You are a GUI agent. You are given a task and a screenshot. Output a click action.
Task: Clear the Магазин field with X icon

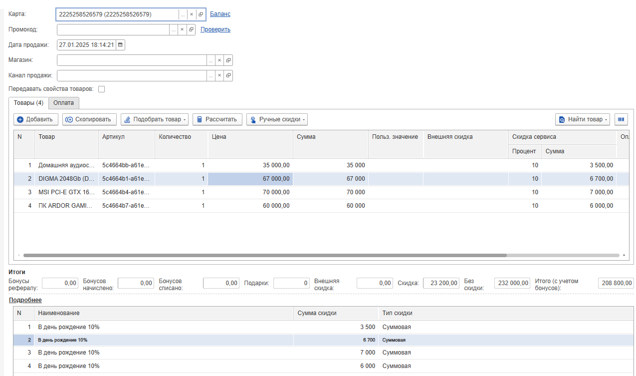[219, 60]
